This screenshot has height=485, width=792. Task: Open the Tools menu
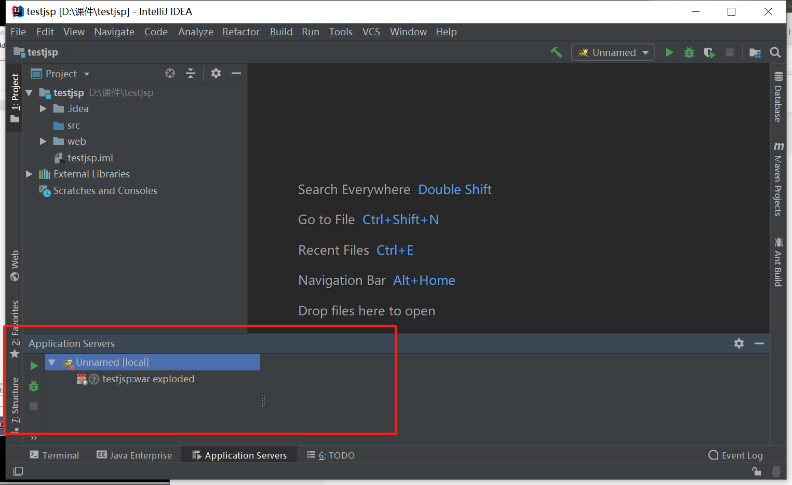(341, 32)
